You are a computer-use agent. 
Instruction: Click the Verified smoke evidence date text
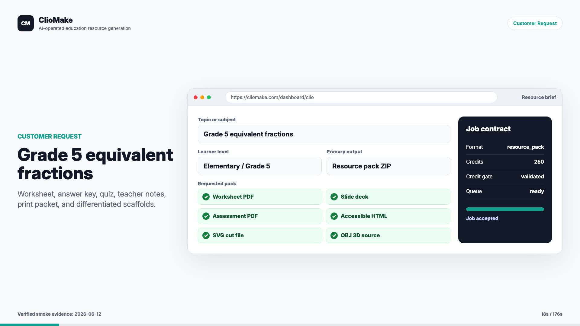click(59, 314)
